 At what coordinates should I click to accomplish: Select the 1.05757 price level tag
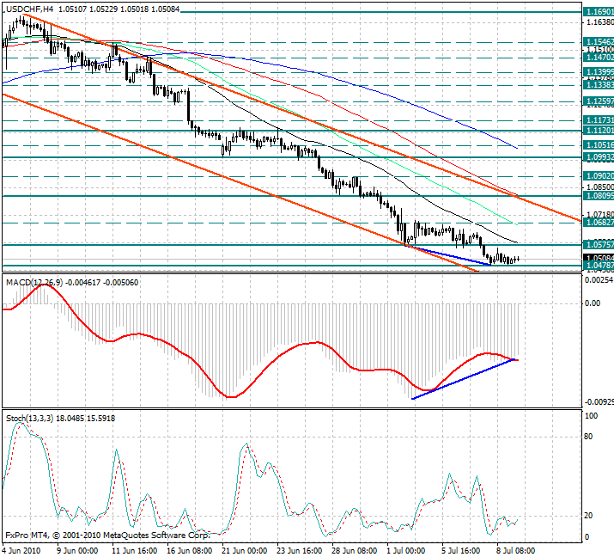(x=597, y=245)
